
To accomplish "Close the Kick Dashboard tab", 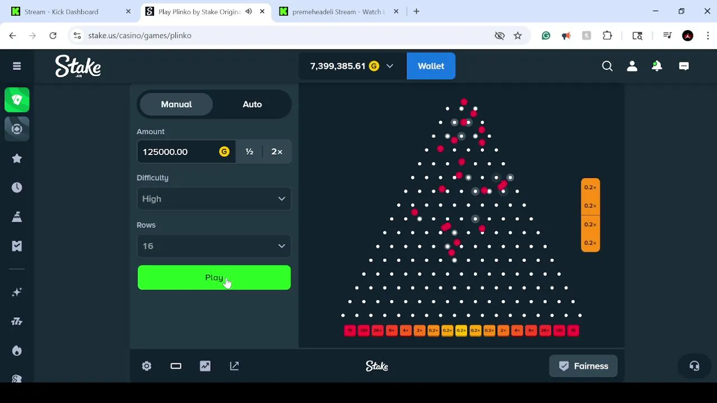I will (x=128, y=11).
